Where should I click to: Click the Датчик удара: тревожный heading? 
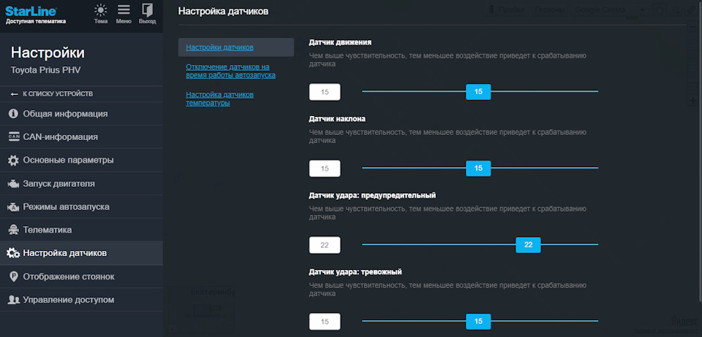(x=355, y=272)
